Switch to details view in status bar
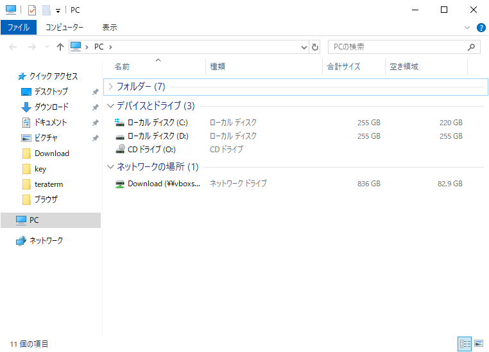489x352 pixels. point(465,344)
